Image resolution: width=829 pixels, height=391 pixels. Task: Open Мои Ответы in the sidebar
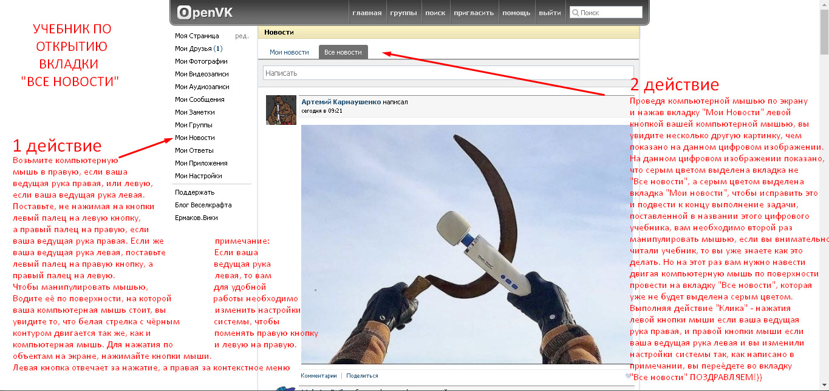194,150
